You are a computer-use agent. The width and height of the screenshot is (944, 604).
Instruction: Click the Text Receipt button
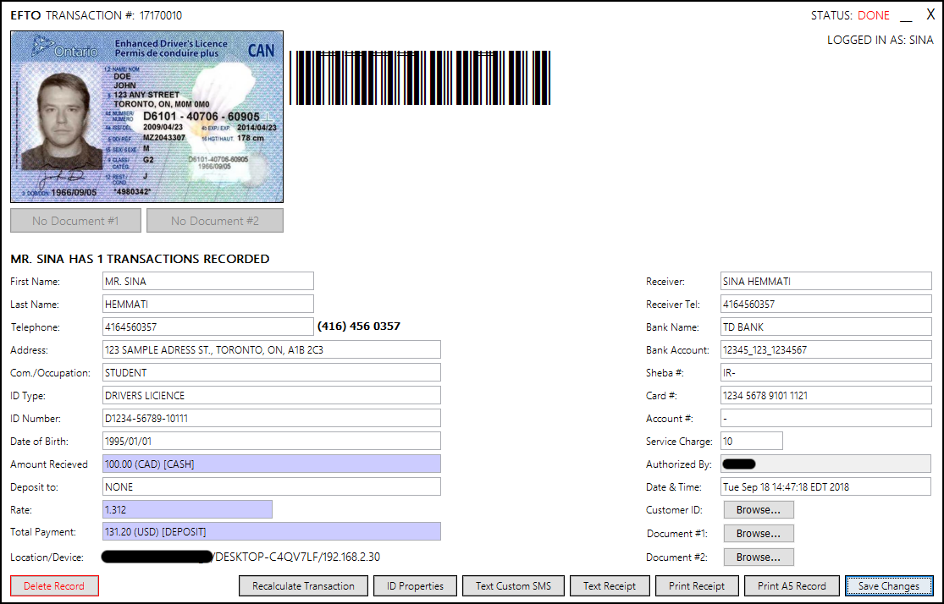click(609, 585)
